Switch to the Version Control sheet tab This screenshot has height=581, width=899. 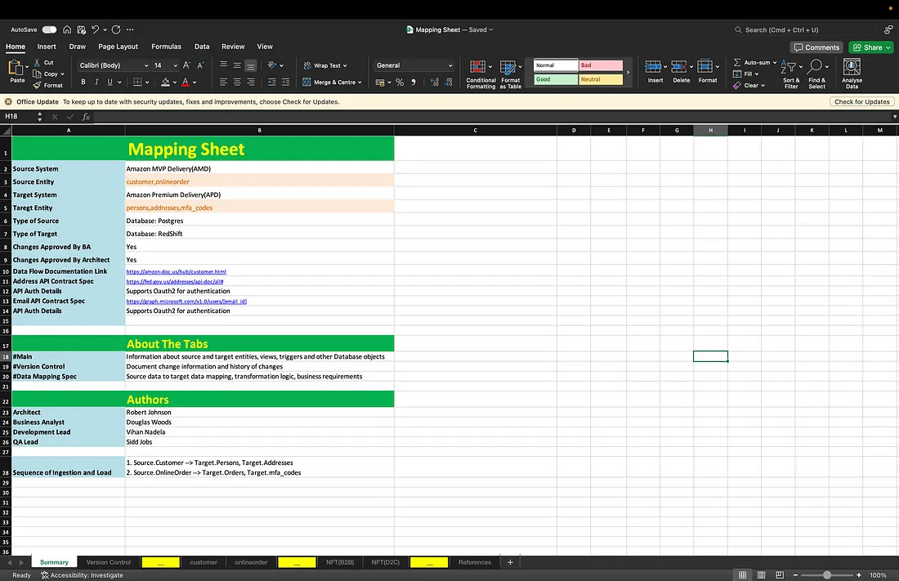109,562
